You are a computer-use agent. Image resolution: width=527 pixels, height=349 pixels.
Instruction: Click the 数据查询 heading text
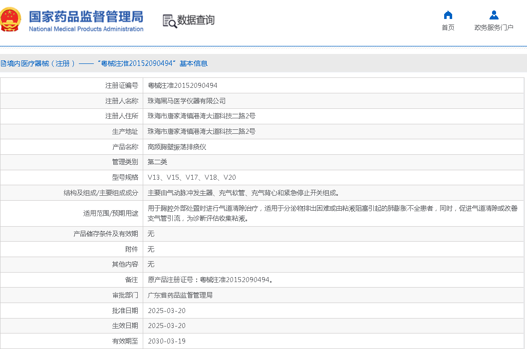coord(196,20)
